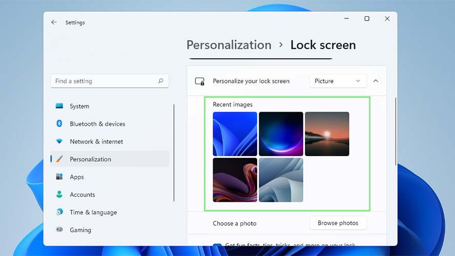455x256 pixels.
Task: Click the sidebar navigation scrollbar
Action: pos(174,153)
